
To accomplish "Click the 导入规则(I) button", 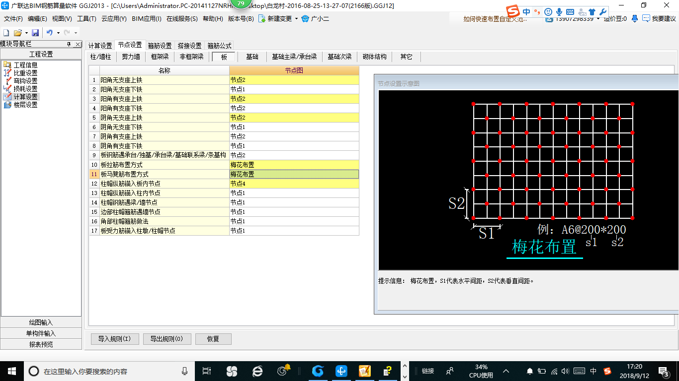I will 114,339.
